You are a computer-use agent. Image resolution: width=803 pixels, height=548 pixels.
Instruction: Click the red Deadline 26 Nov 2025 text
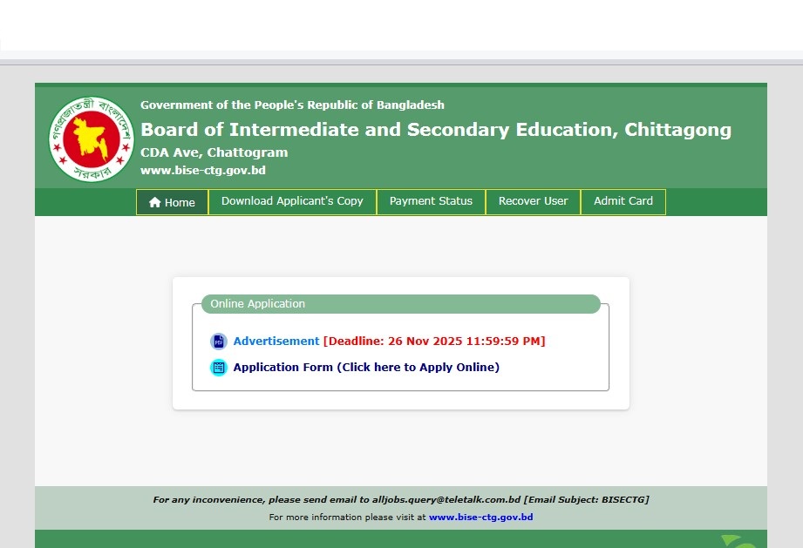(434, 342)
